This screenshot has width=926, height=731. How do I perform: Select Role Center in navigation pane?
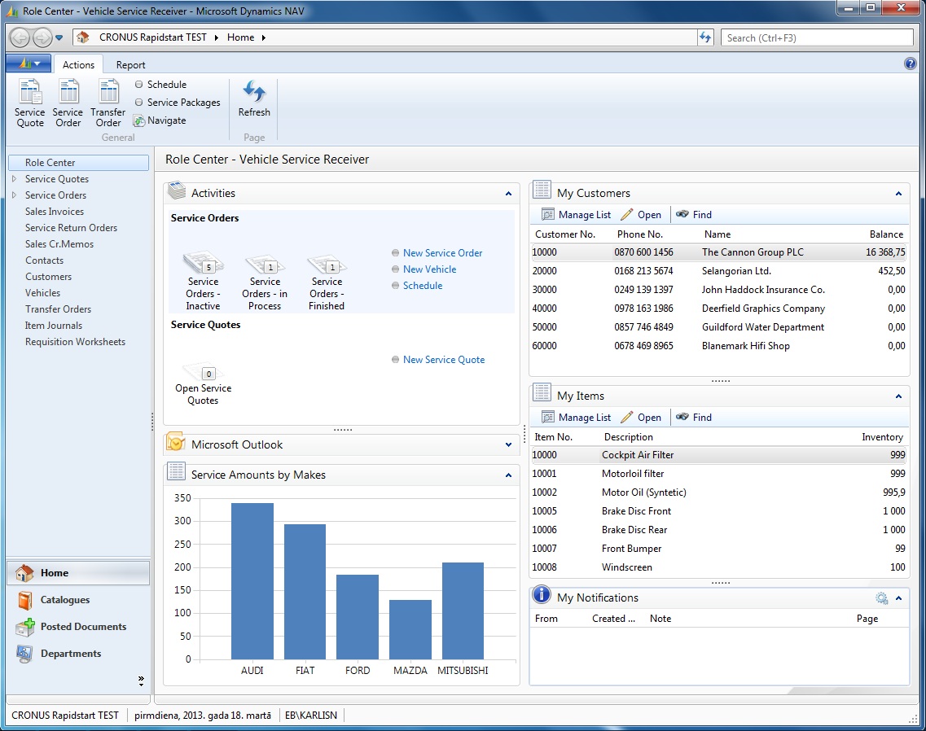(x=78, y=162)
